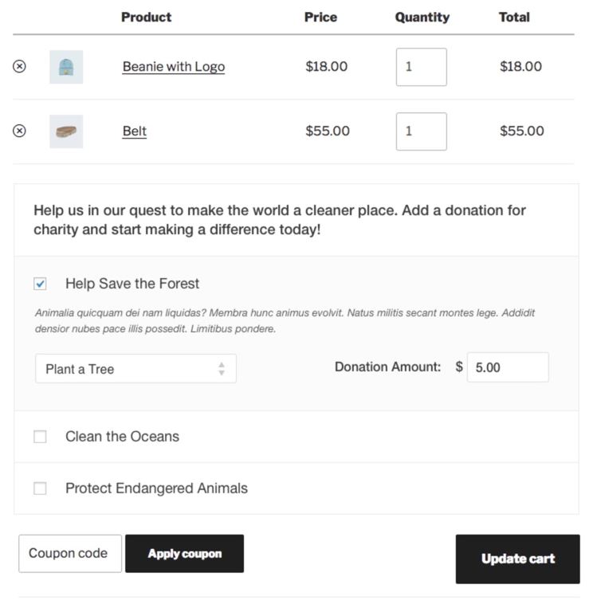
Task: Select the Belt quantity field
Action: [x=422, y=131]
